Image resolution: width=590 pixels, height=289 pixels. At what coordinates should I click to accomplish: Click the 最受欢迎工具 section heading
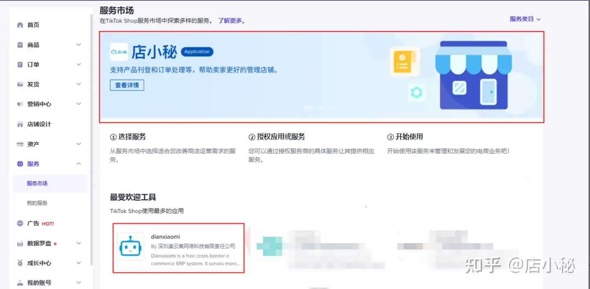133,198
